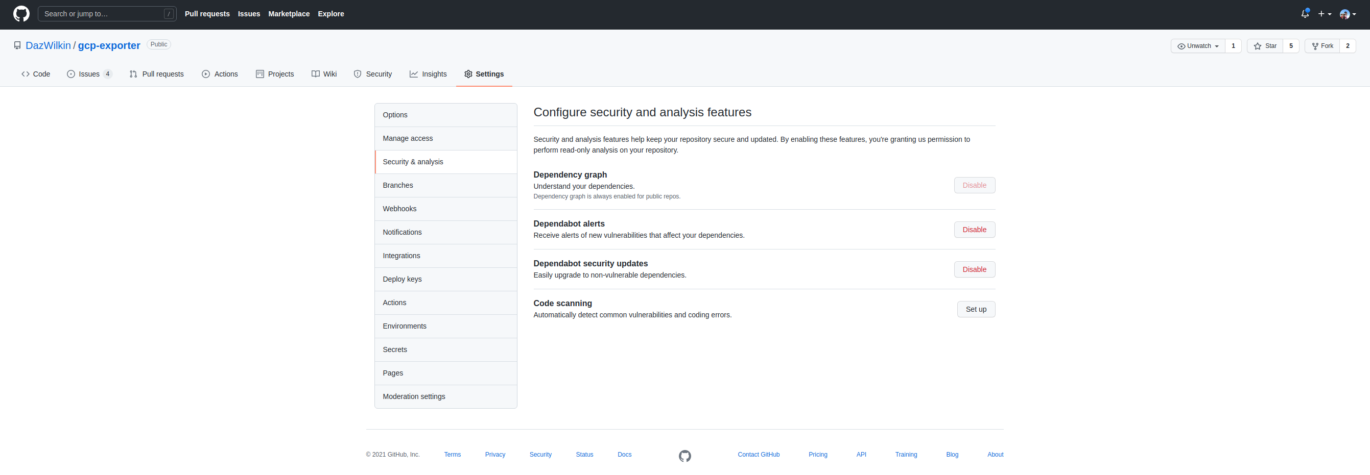The height and width of the screenshot is (475, 1370).
Task: Open Manage access settings
Action: (x=445, y=138)
